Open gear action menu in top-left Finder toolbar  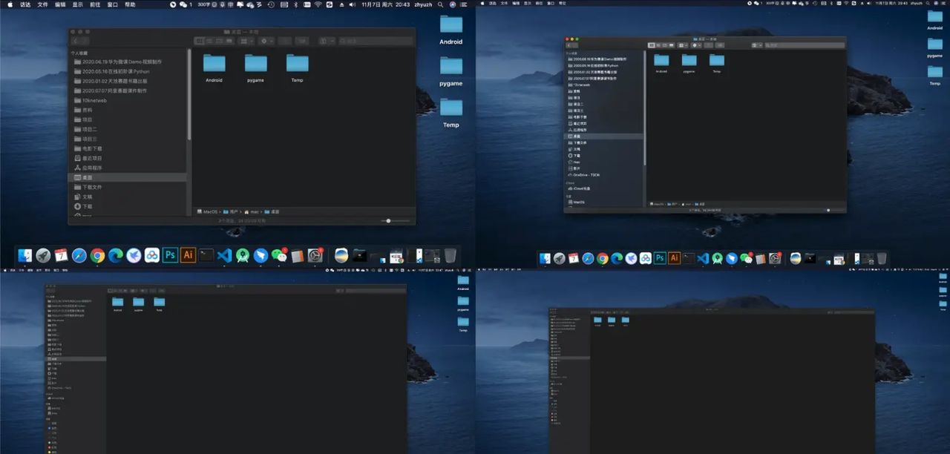tap(266, 41)
